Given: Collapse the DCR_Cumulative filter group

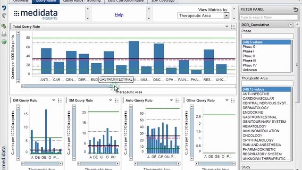Looking at the screenshot, I should (x=291, y=25).
